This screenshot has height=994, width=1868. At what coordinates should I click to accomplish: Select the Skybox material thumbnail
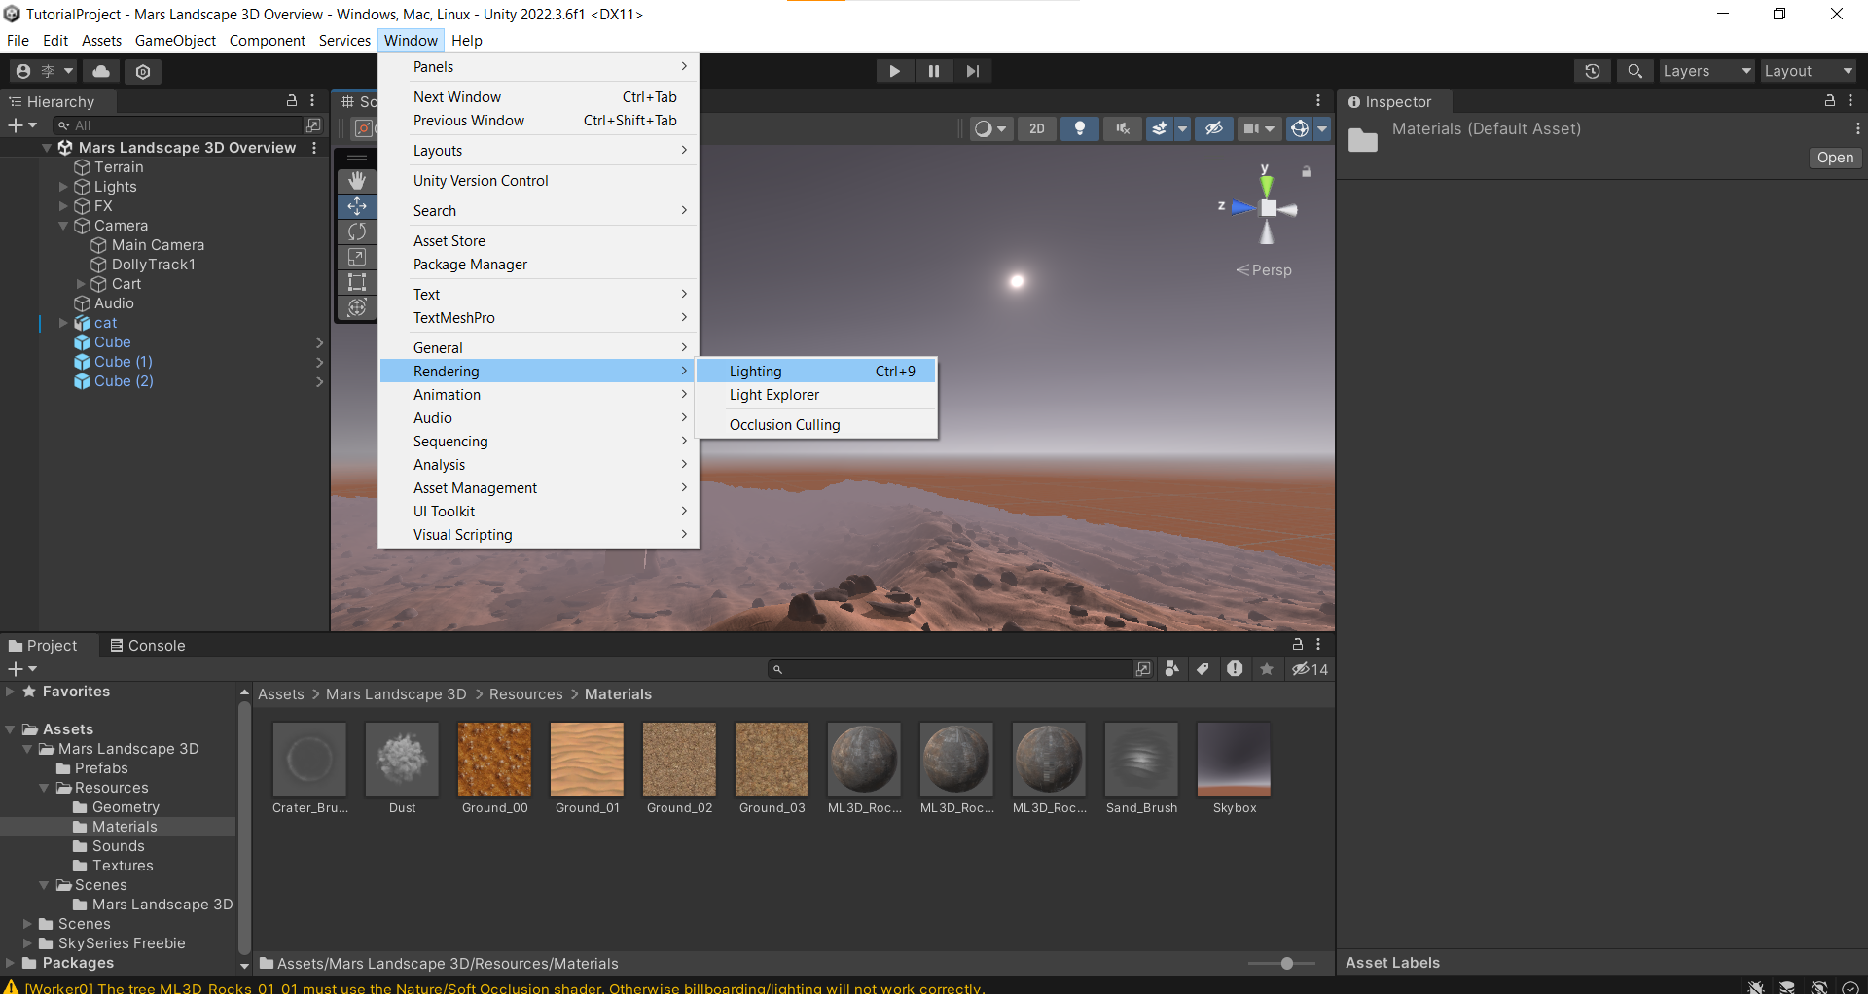click(1234, 759)
